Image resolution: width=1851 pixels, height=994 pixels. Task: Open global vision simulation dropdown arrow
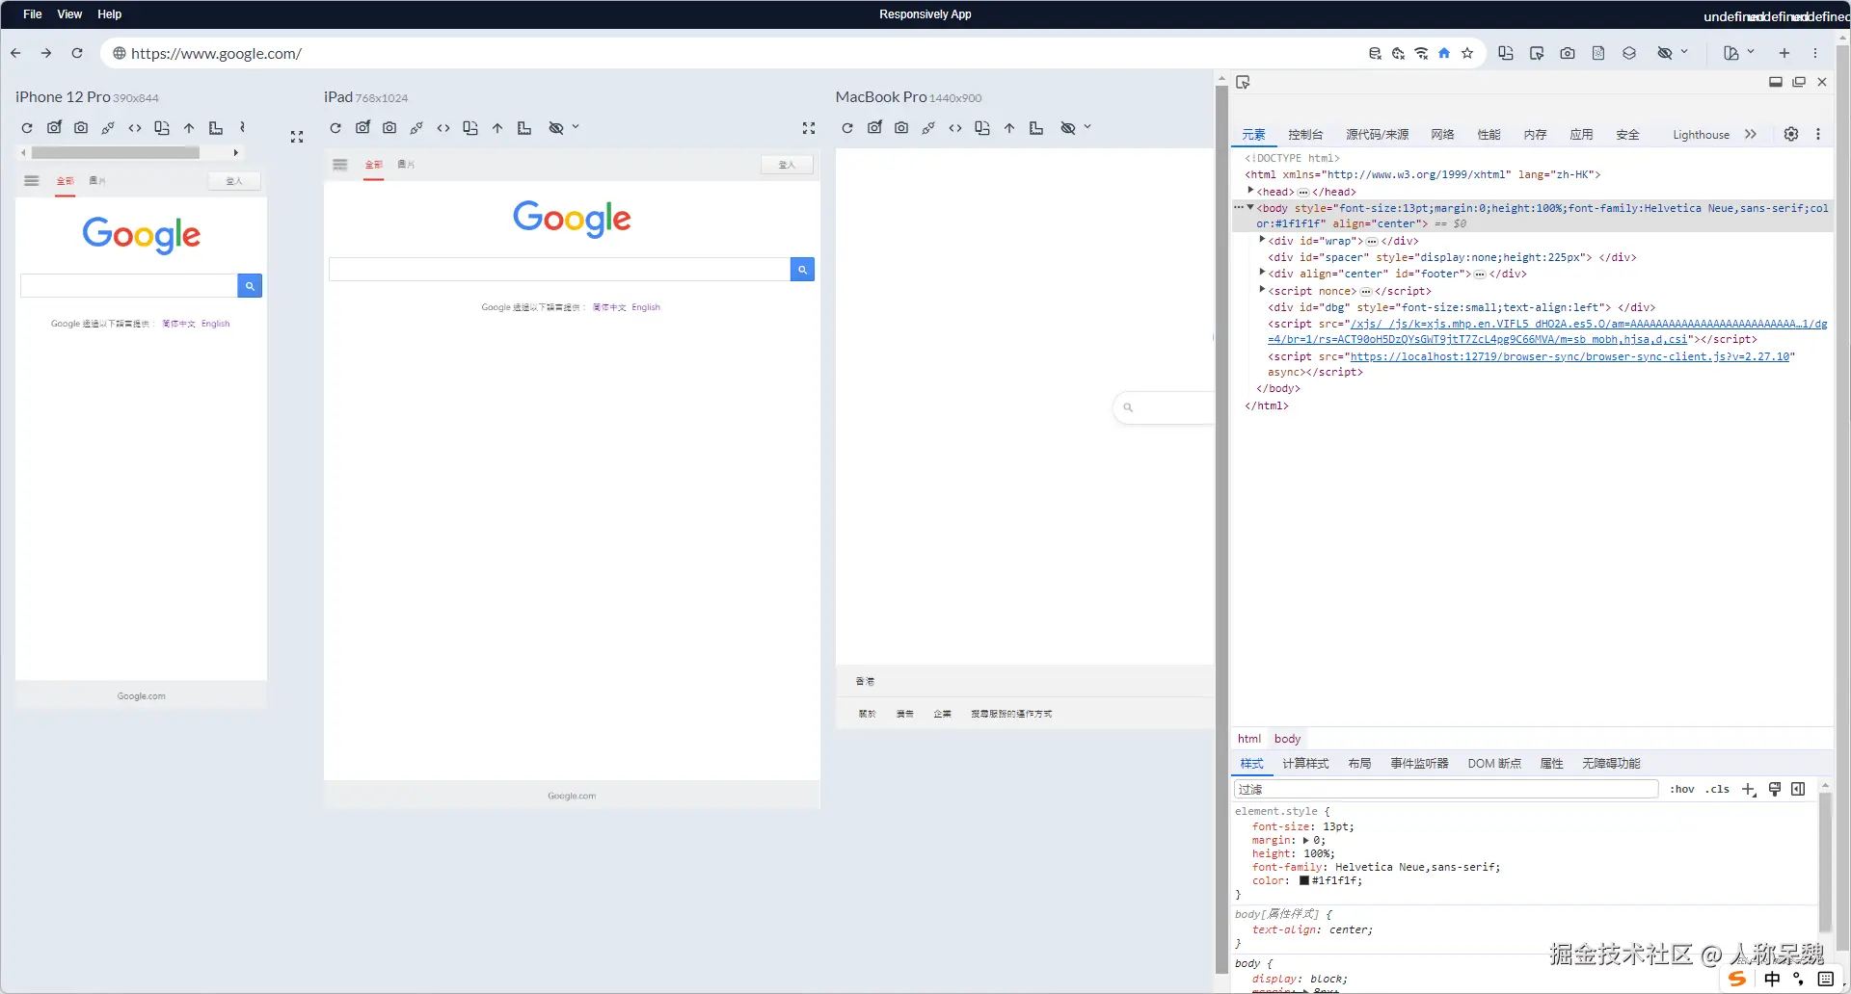[1684, 52]
